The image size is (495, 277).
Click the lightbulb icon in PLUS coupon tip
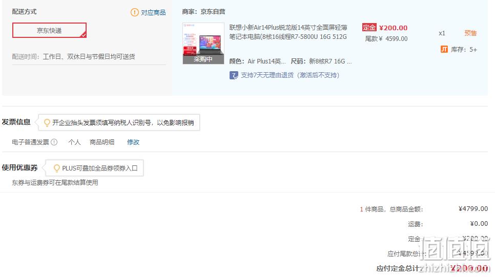tap(57, 168)
